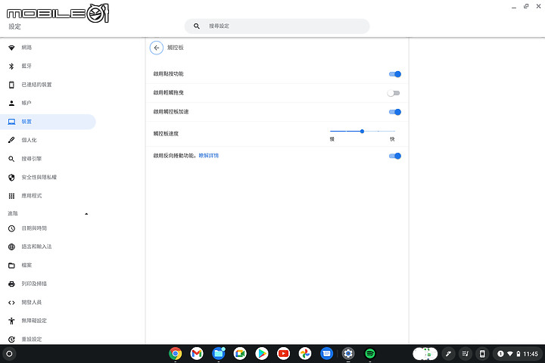The image size is (545, 363).
Task: Open the 搜尋引擎 section in the sidebar
Action: (48, 159)
